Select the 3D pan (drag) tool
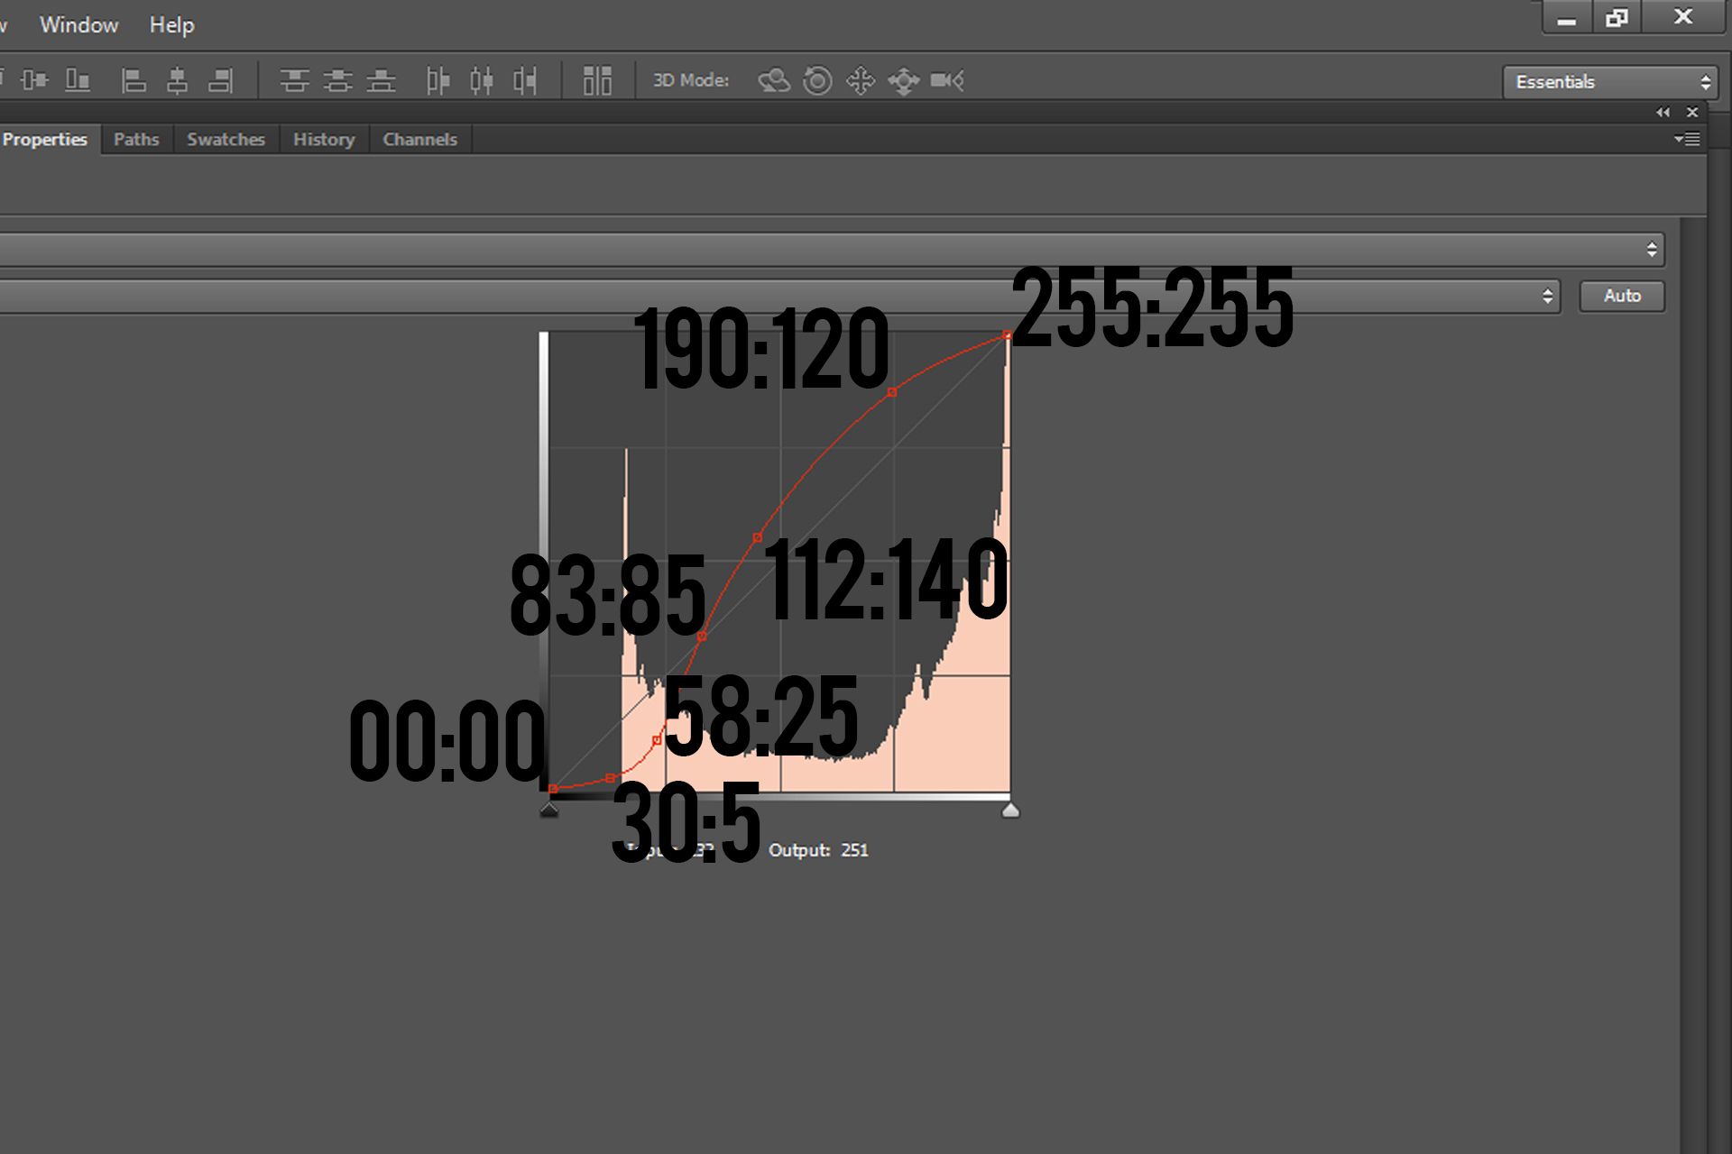1732x1154 pixels. click(x=861, y=81)
